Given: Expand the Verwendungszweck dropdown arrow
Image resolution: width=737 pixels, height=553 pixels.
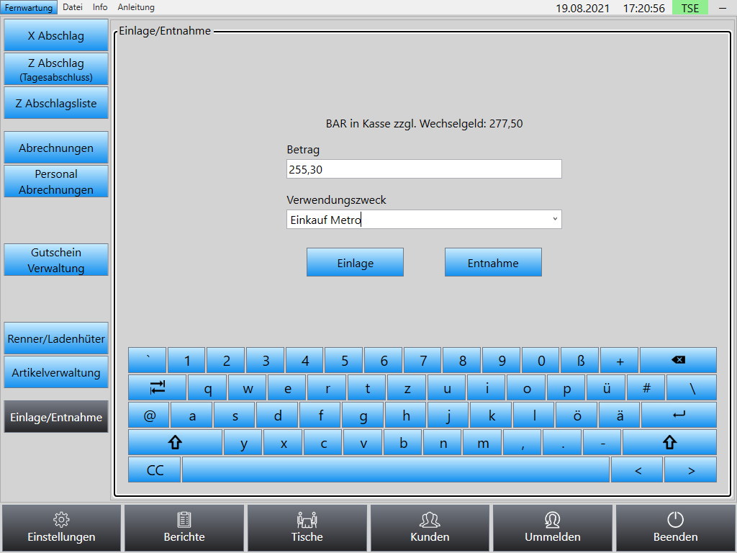Looking at the screenshot, I should (555, 219).
